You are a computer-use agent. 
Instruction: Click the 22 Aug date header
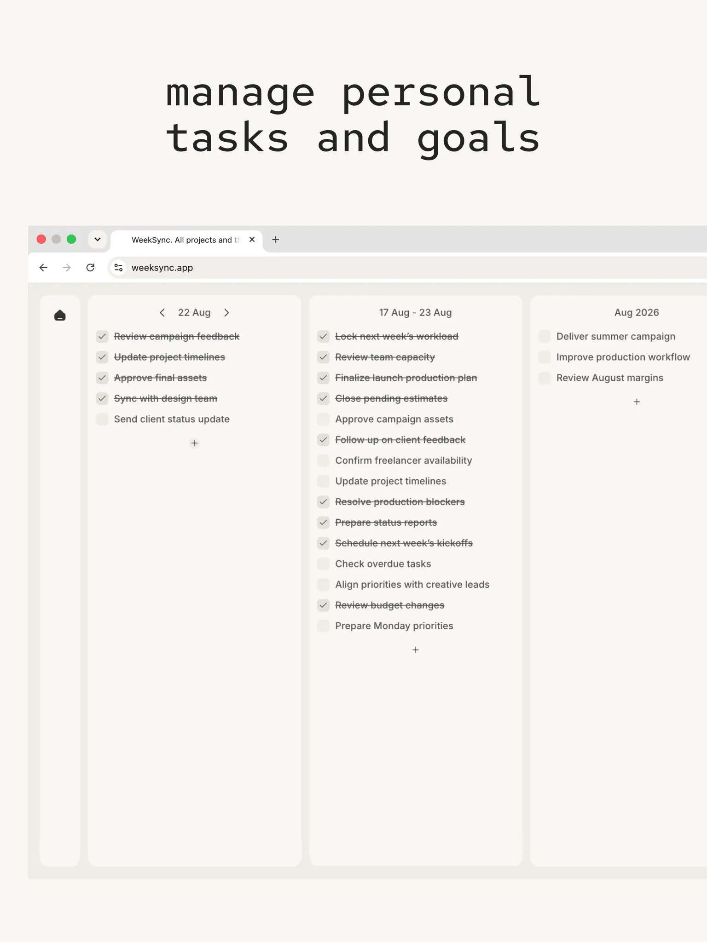pyautogui.click(x=194, y=313)
